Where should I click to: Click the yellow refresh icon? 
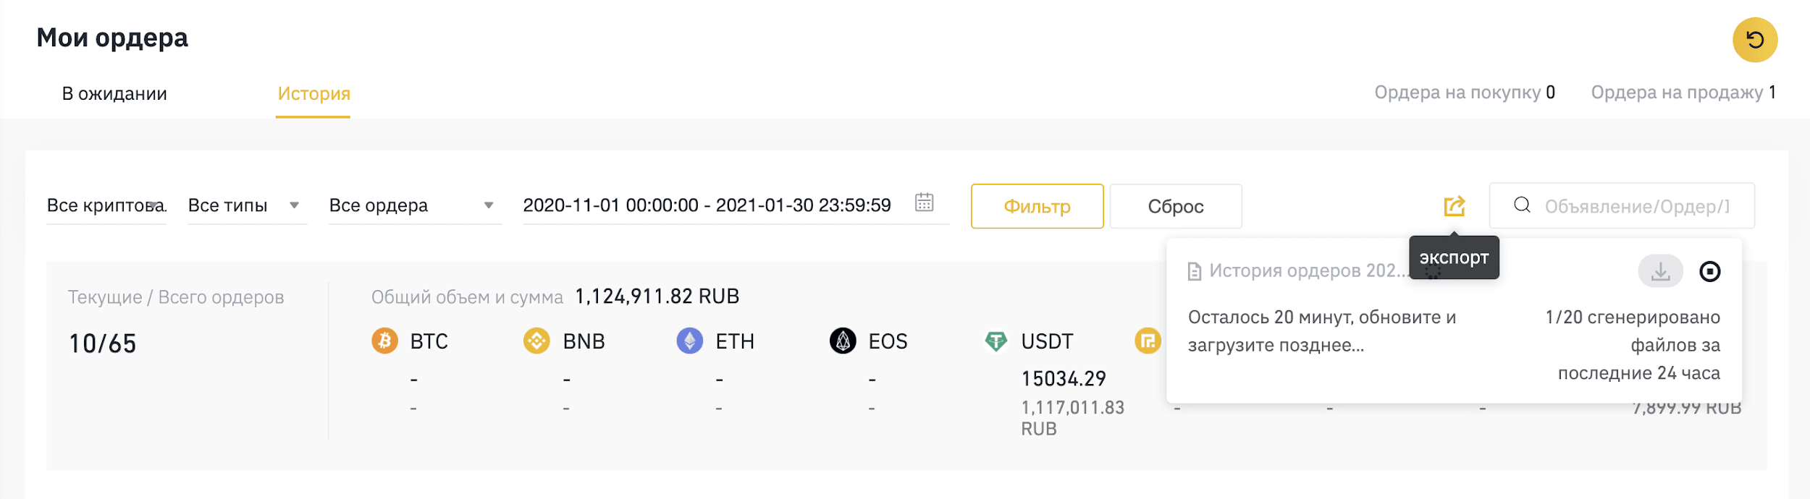(x=1754, y=40)
